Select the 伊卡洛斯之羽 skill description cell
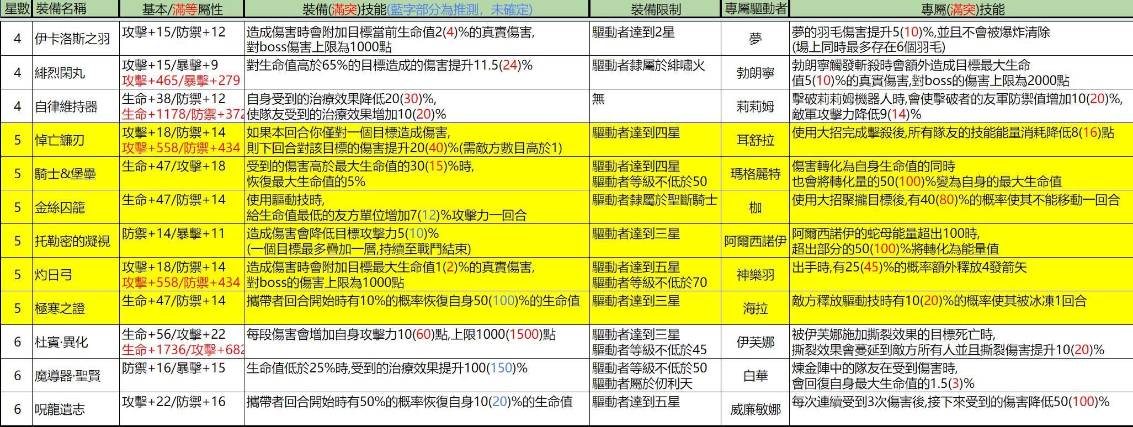Screen dimensions: 1133x427 [417, 39]
